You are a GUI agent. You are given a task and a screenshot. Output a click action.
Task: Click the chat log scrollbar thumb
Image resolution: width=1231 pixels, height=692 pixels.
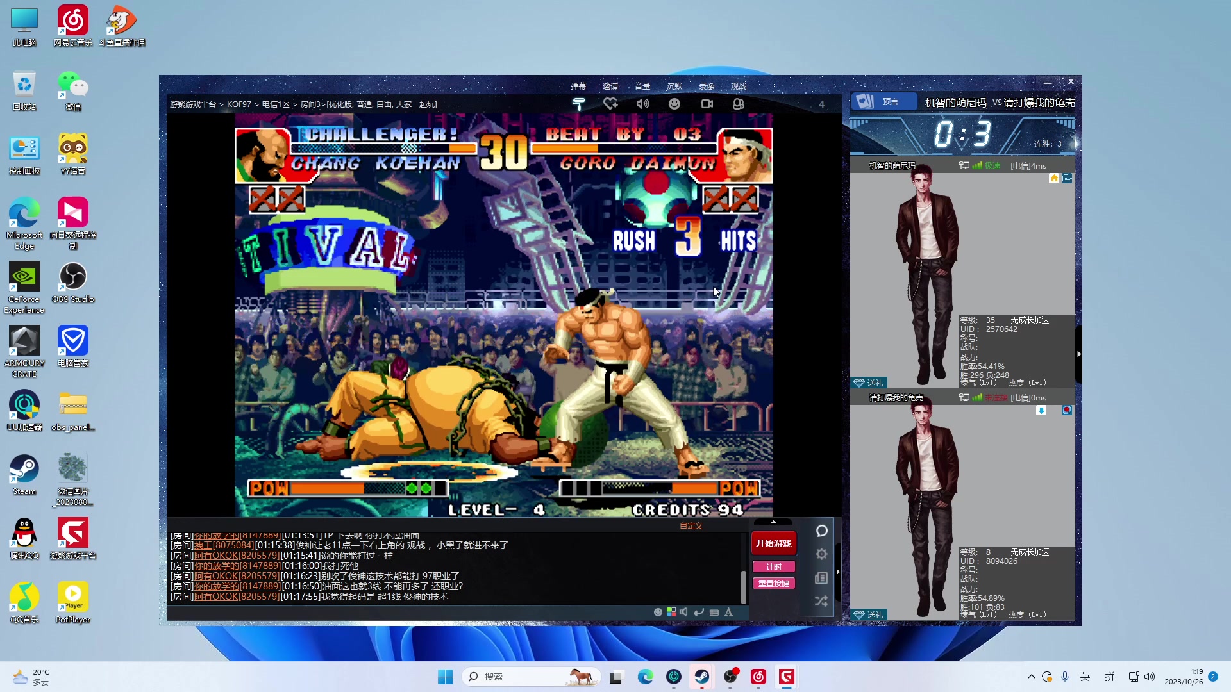pyautogui.click(x=744, y=587)
